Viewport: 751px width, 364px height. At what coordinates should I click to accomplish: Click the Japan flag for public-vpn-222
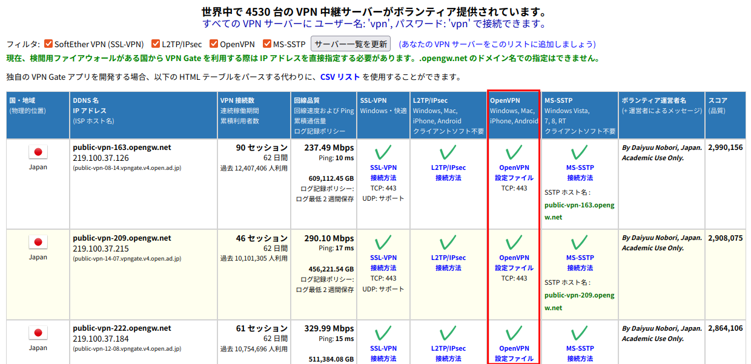38,333
